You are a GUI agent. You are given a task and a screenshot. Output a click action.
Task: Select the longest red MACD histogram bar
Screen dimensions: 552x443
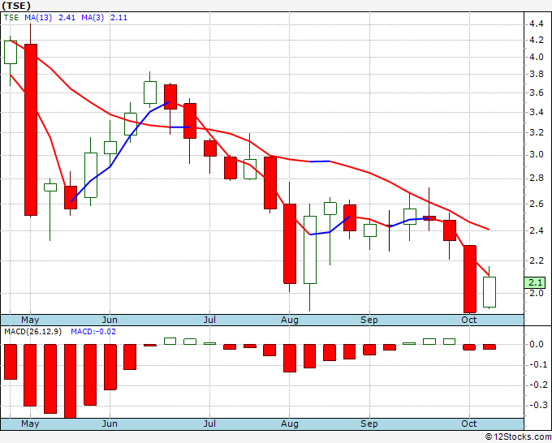(x=71, y=381)
